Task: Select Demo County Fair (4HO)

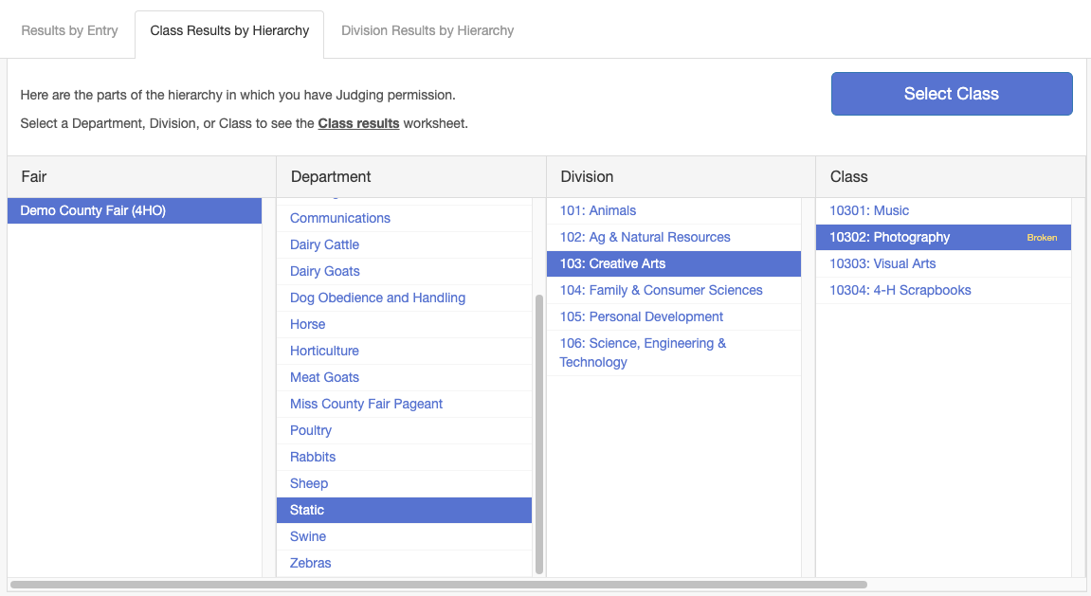Action: point(93,210)
